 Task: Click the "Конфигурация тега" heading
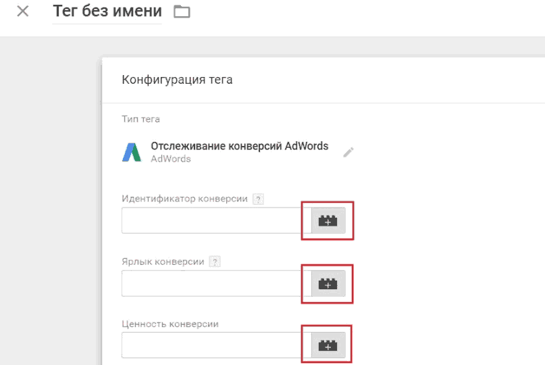pyautogui.click(x=177, y=80)
